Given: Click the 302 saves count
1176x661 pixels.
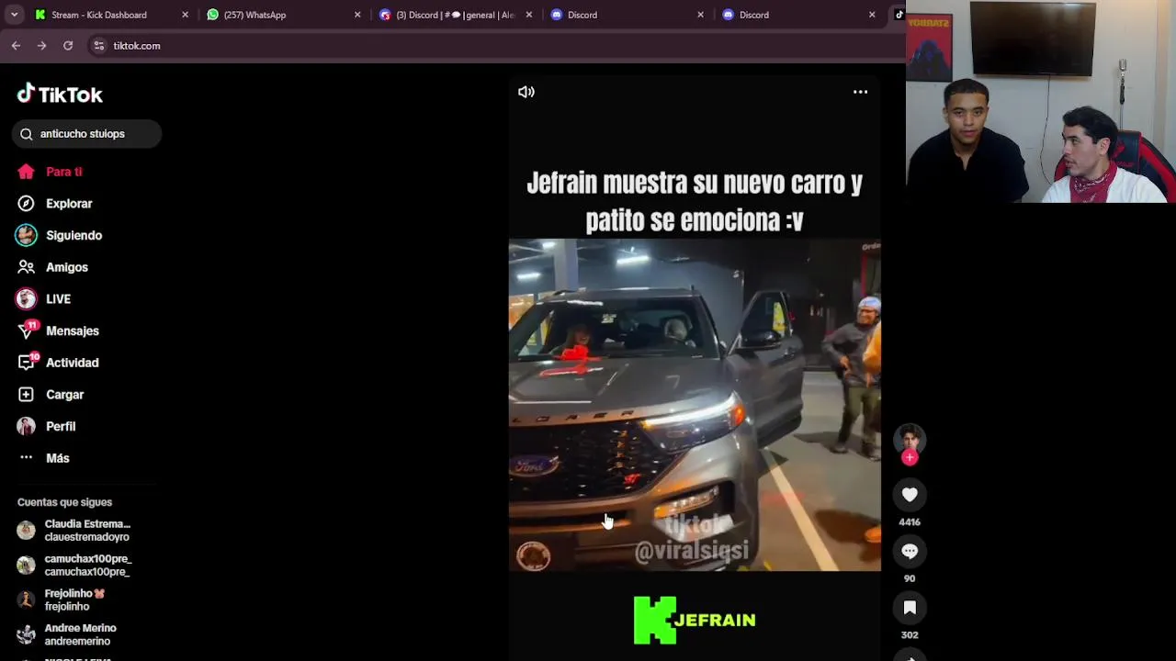Looking at the screenshot, I should [910, 635].
